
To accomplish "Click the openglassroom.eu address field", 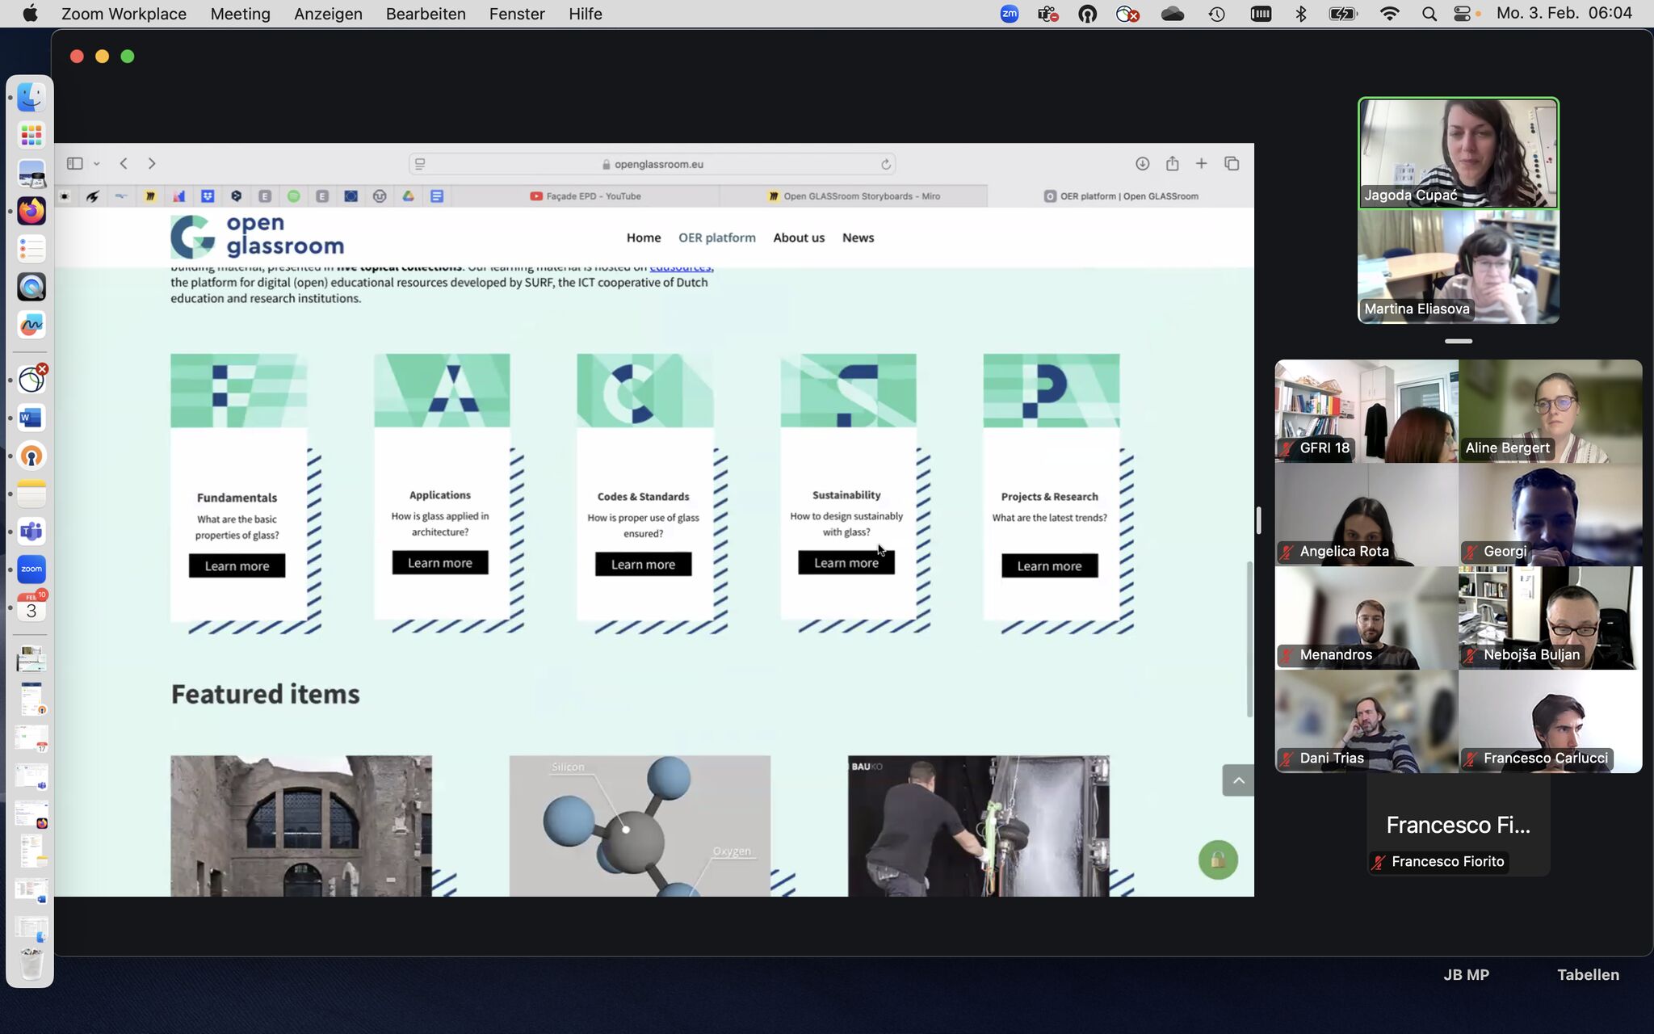I will pos(652,164).
